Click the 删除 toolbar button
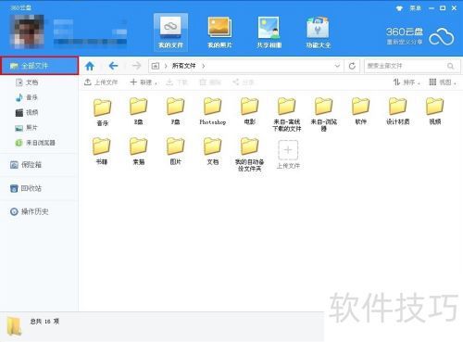Screen dimensions: 463x342 pyautogui.click(x=210, y=82)
